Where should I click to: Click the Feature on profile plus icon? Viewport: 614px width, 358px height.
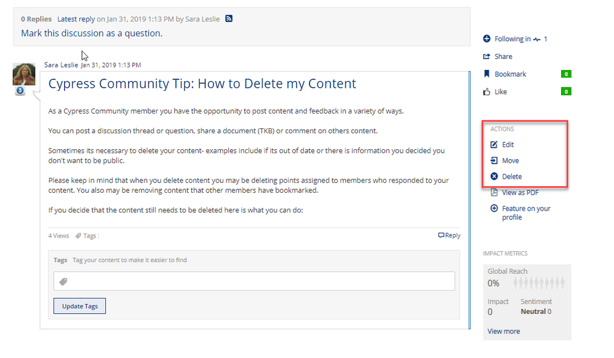pos(494,208)
